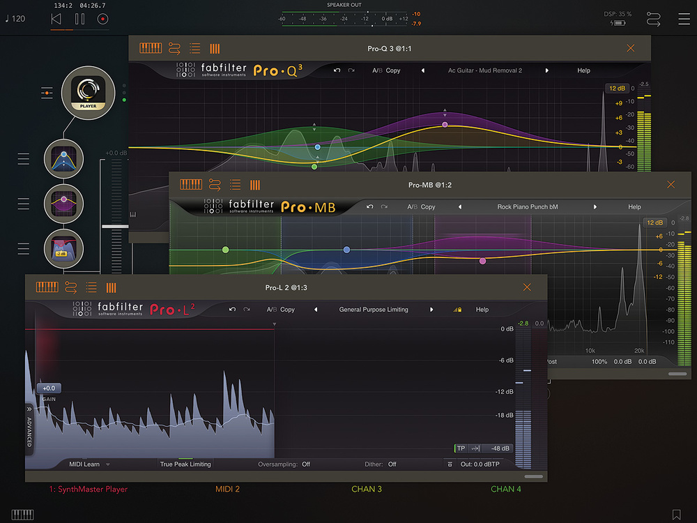Open the SynthMaster Player node

pyautogui.click(x=88, y=93)
